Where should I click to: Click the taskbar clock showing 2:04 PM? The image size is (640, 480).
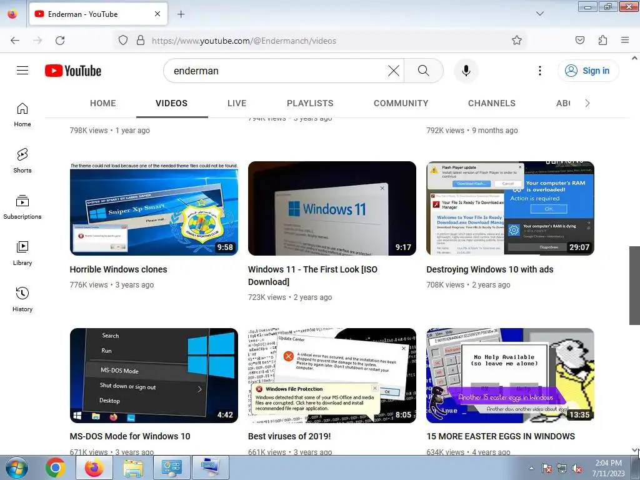point(608,468)
